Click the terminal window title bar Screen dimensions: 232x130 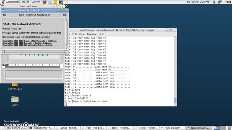click(117, 30)
